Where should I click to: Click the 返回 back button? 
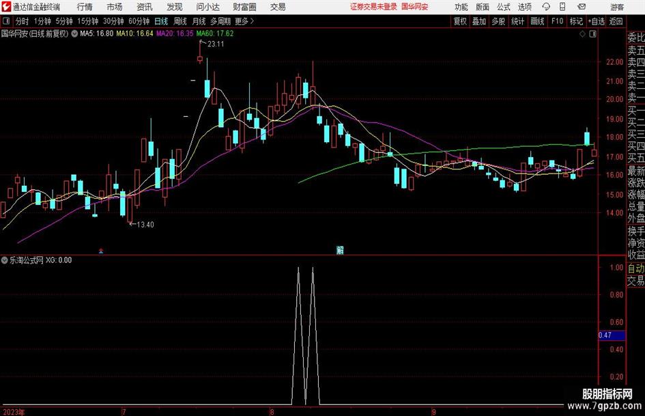[616, 21]
